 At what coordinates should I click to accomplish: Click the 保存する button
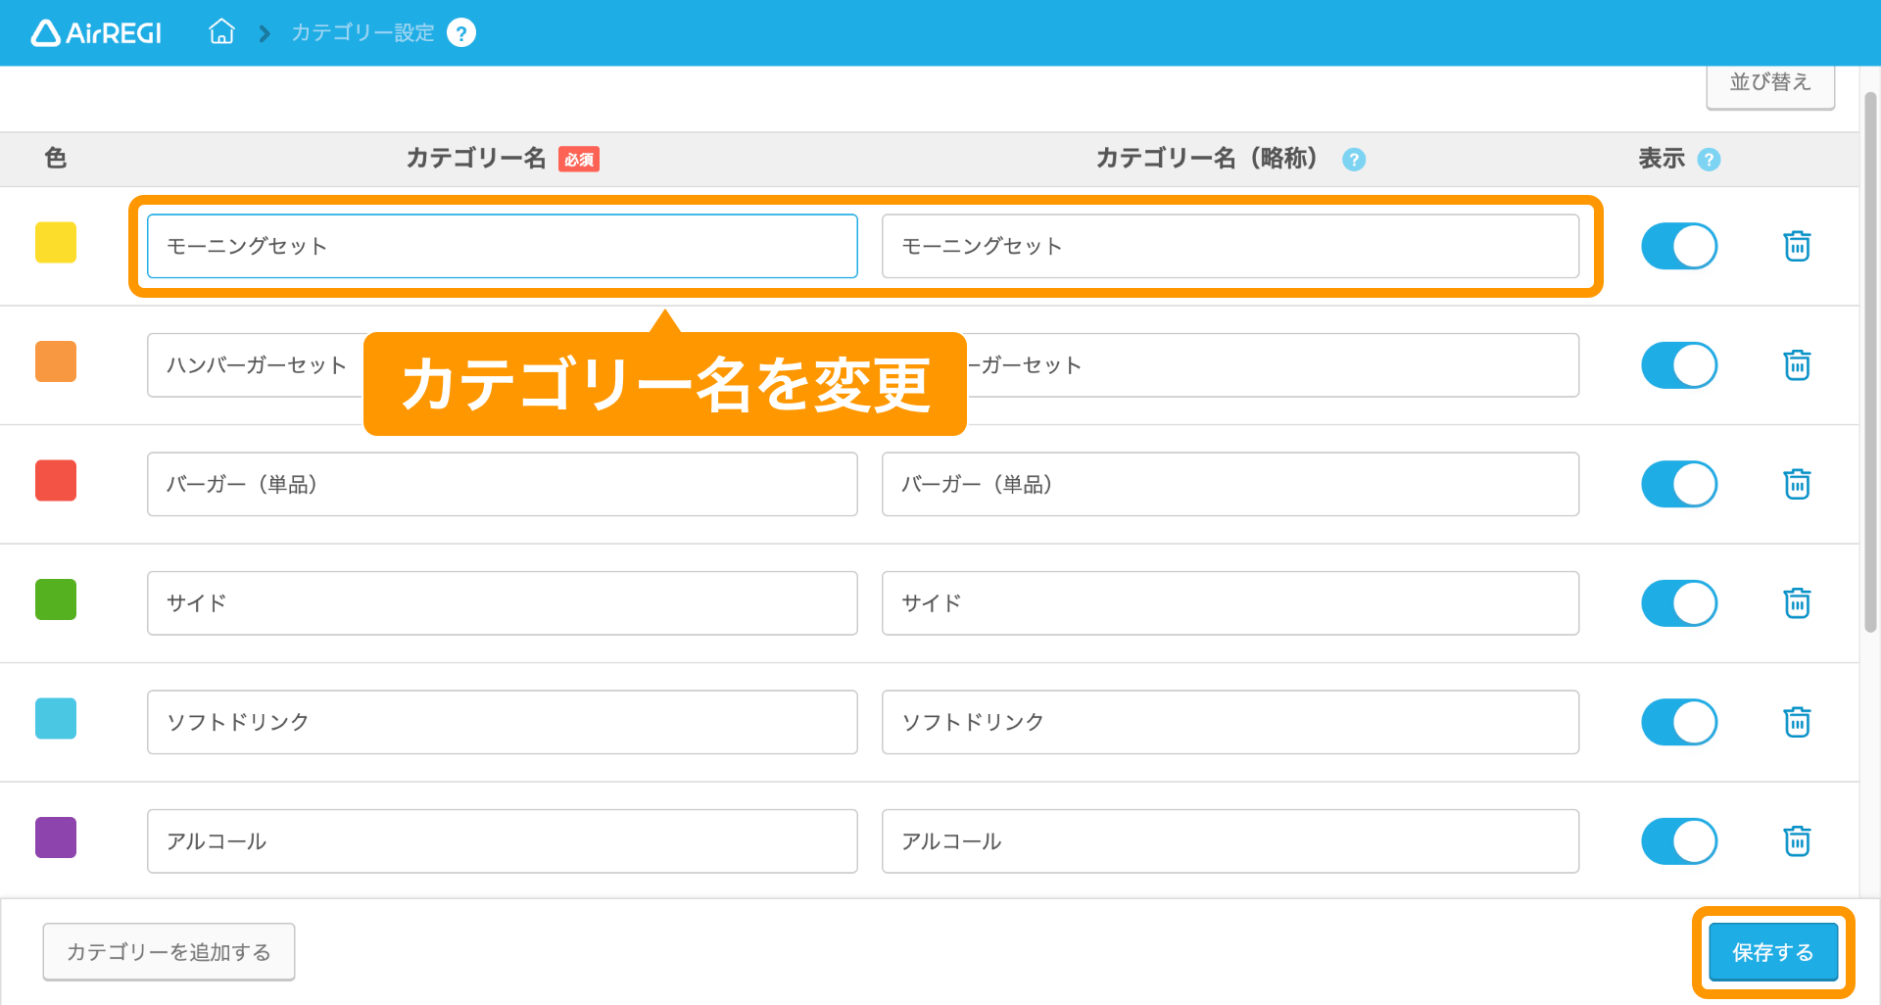pyautogui.click(x=1773, y=952)
